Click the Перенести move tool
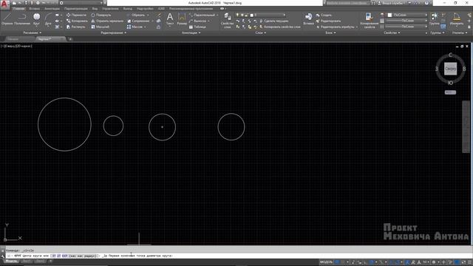 (x=76, y=15)
